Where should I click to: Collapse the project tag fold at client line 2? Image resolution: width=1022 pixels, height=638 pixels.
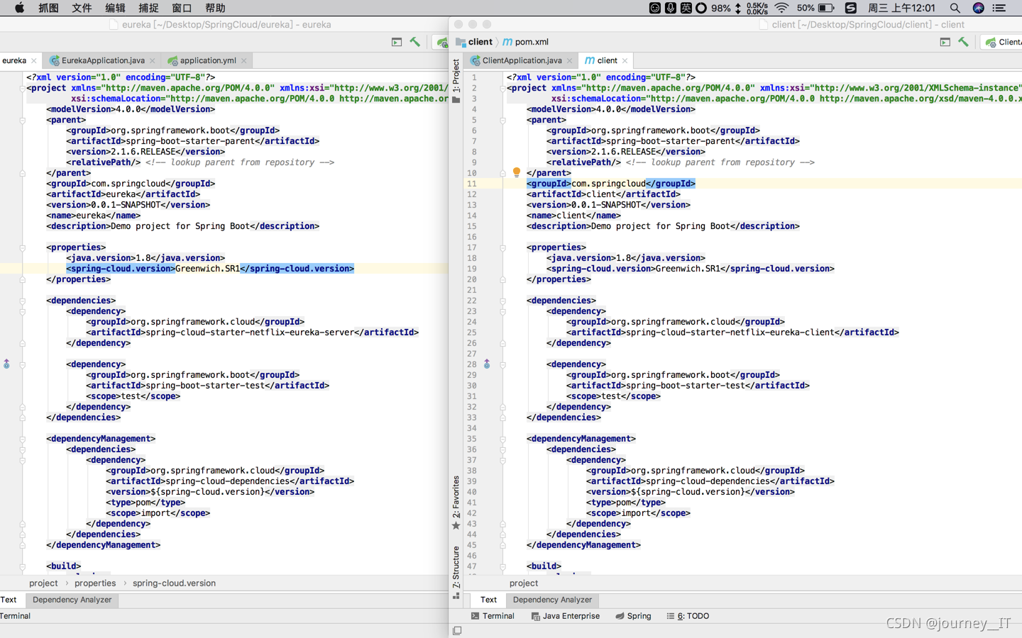pyautogui.click(x=502, y=89)
